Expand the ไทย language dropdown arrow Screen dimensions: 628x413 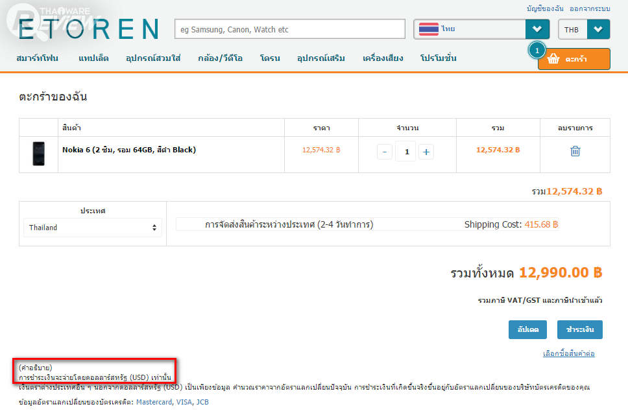pos(537,29)
